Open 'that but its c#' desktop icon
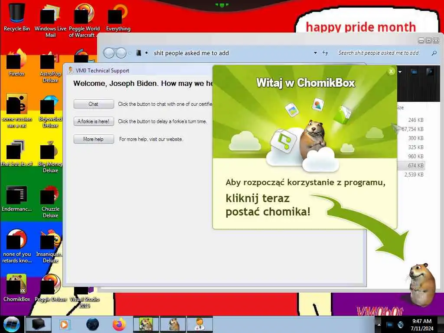444x333 pixels. point(17,153)
